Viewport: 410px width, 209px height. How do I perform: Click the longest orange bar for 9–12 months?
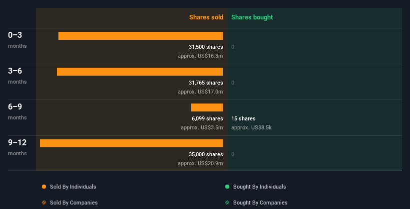point(131,143)
